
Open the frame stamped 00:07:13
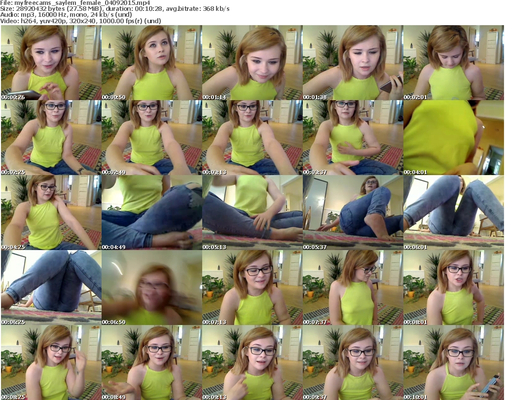[x=252, y=288]
